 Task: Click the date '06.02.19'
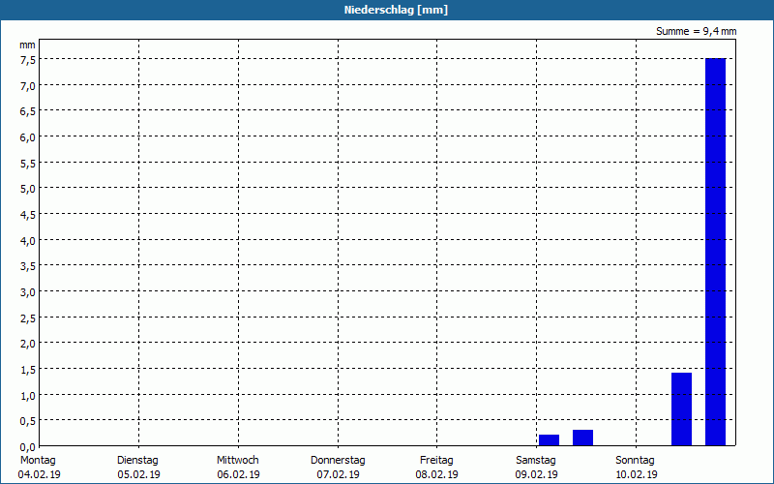coord(238,474)
